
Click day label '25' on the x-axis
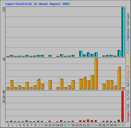(x=100, y=125)
